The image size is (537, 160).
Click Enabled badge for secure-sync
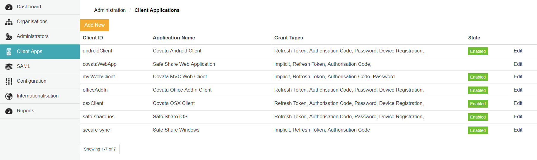coord(478,130)
